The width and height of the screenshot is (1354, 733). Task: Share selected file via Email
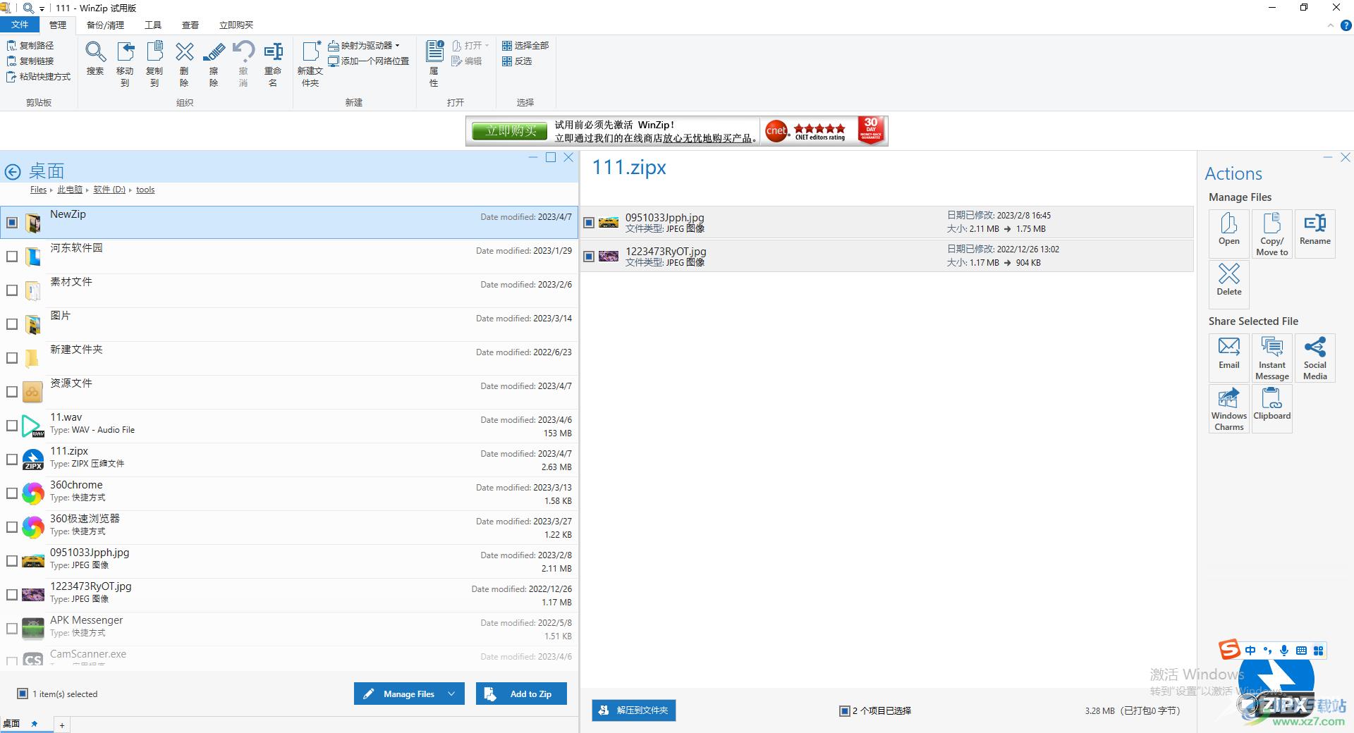[x=1229, y=357]
